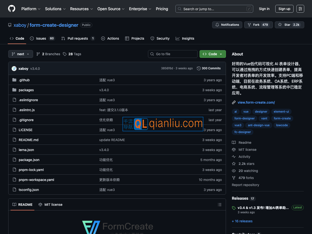The height and width of the screenshot is (234, 312).
Task: Switch to the Issues tab
Action: [x=42, y=38]
